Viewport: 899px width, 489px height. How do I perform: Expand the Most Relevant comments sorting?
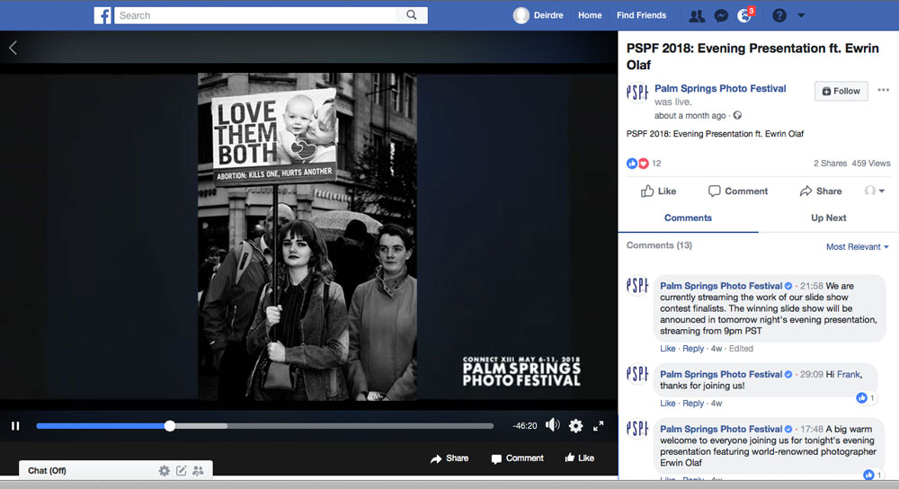857,246
